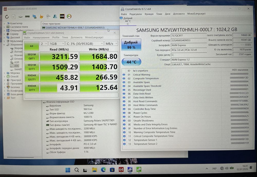The height and width of the screenshot is (177, 257).
Task: Switch to CrystalDiskMark via its taskbar icon
Action: pyautogui.click(x=139, y=169)
